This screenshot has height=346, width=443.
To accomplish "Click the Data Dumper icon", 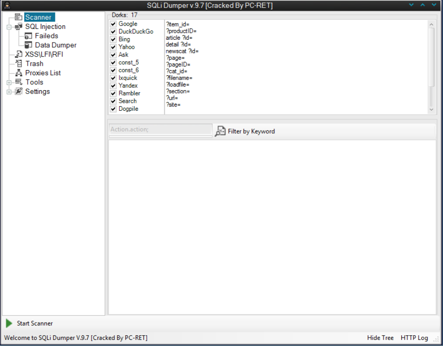I will pos(29,45).
